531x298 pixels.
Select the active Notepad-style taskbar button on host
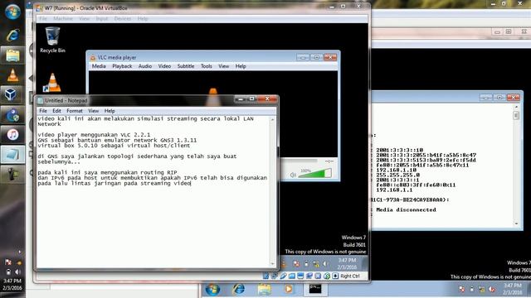[12, 155]
